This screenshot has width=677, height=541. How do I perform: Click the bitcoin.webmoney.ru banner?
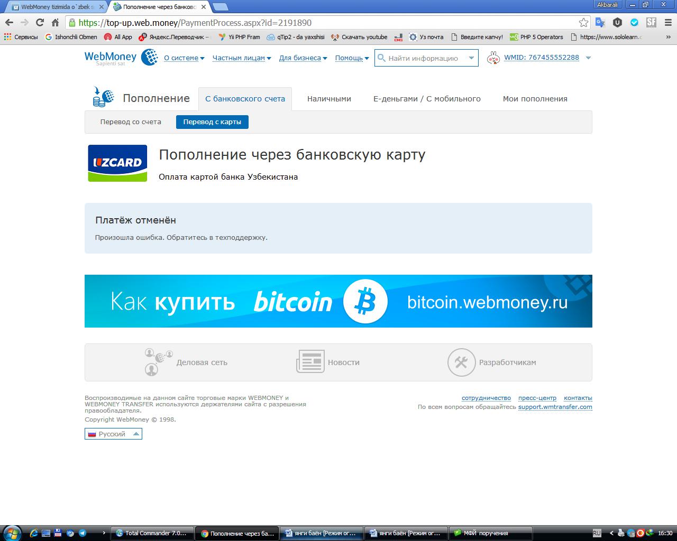338,301
